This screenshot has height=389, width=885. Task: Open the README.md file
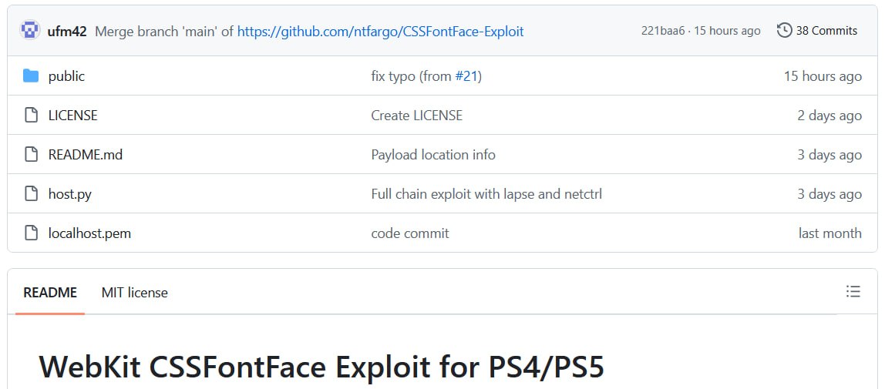click(x=86, y=155)
